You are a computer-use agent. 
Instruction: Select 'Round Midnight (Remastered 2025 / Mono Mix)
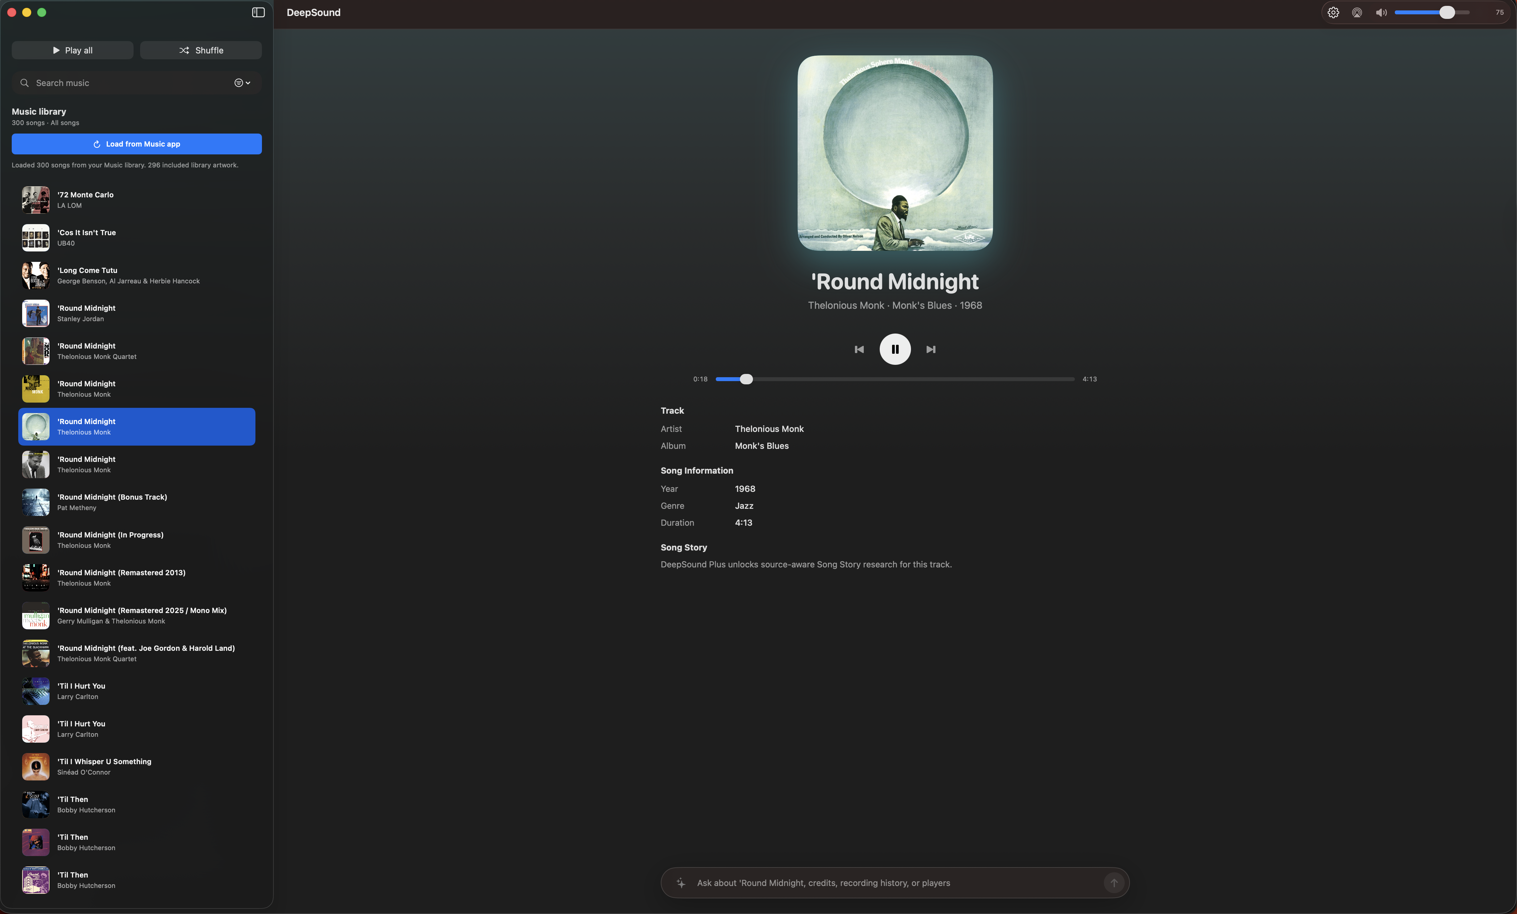click(x=137, y=616)
